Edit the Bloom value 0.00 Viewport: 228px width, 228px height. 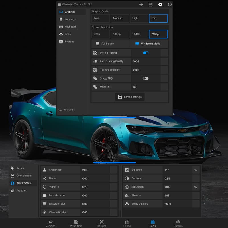(95, 178)
